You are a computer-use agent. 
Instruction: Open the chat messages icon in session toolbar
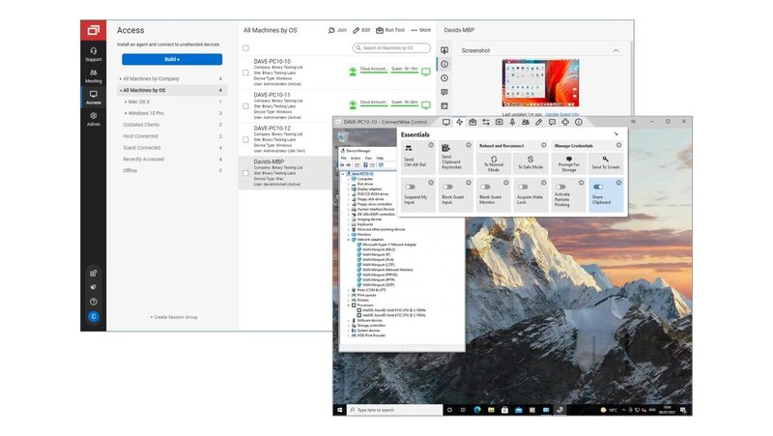coord(552,122)
